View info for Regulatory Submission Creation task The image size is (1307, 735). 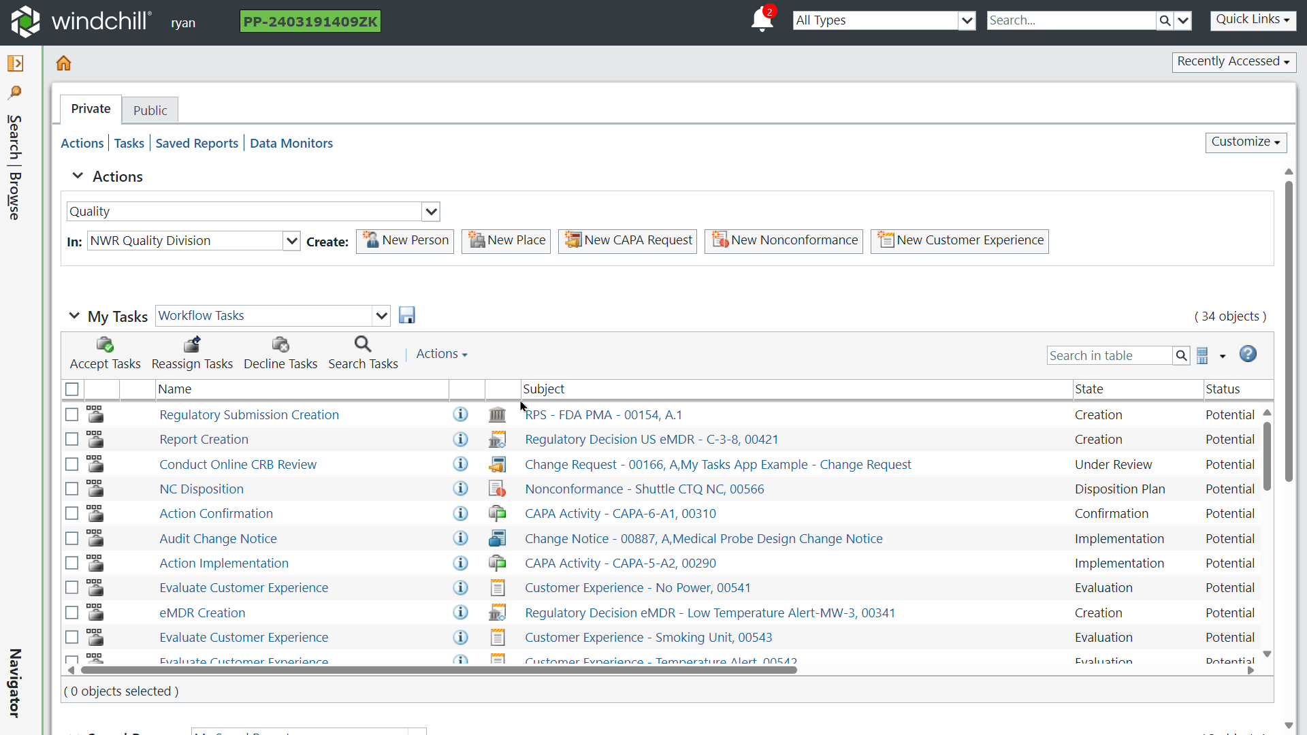[x=461, y=414]
